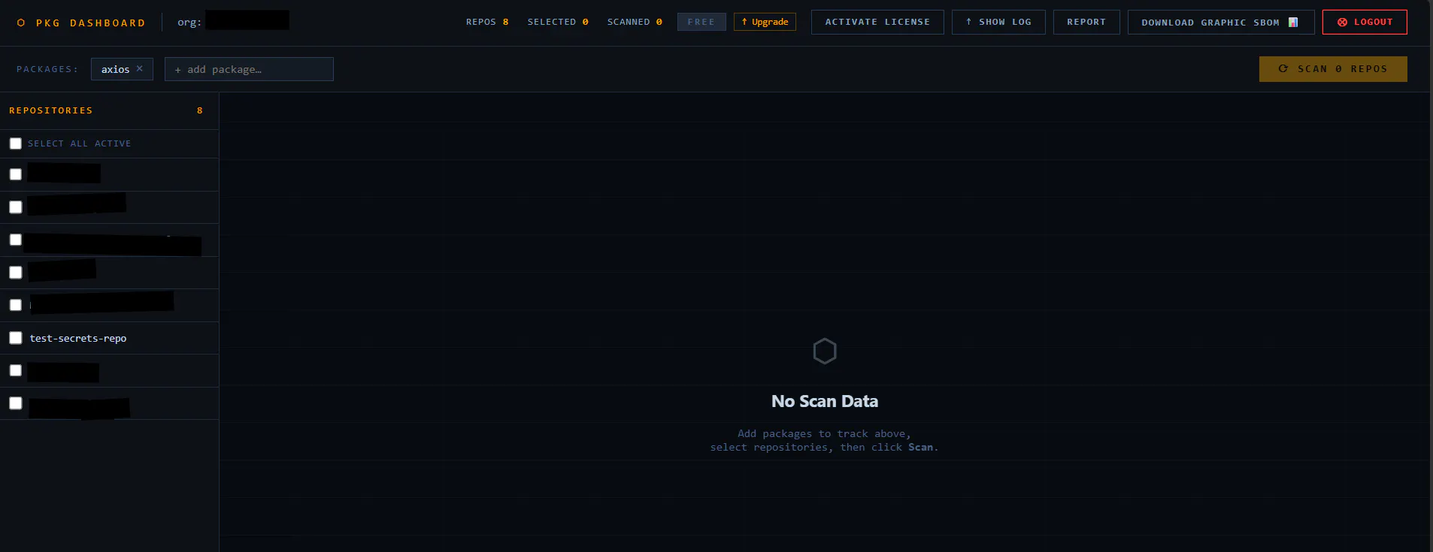Click the Logout circled-X icon
This screenshot has width=1433, height=552.
coord(1342,23)
